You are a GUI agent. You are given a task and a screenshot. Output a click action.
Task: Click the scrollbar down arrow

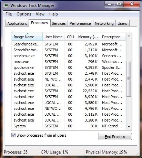coord(129,127)
